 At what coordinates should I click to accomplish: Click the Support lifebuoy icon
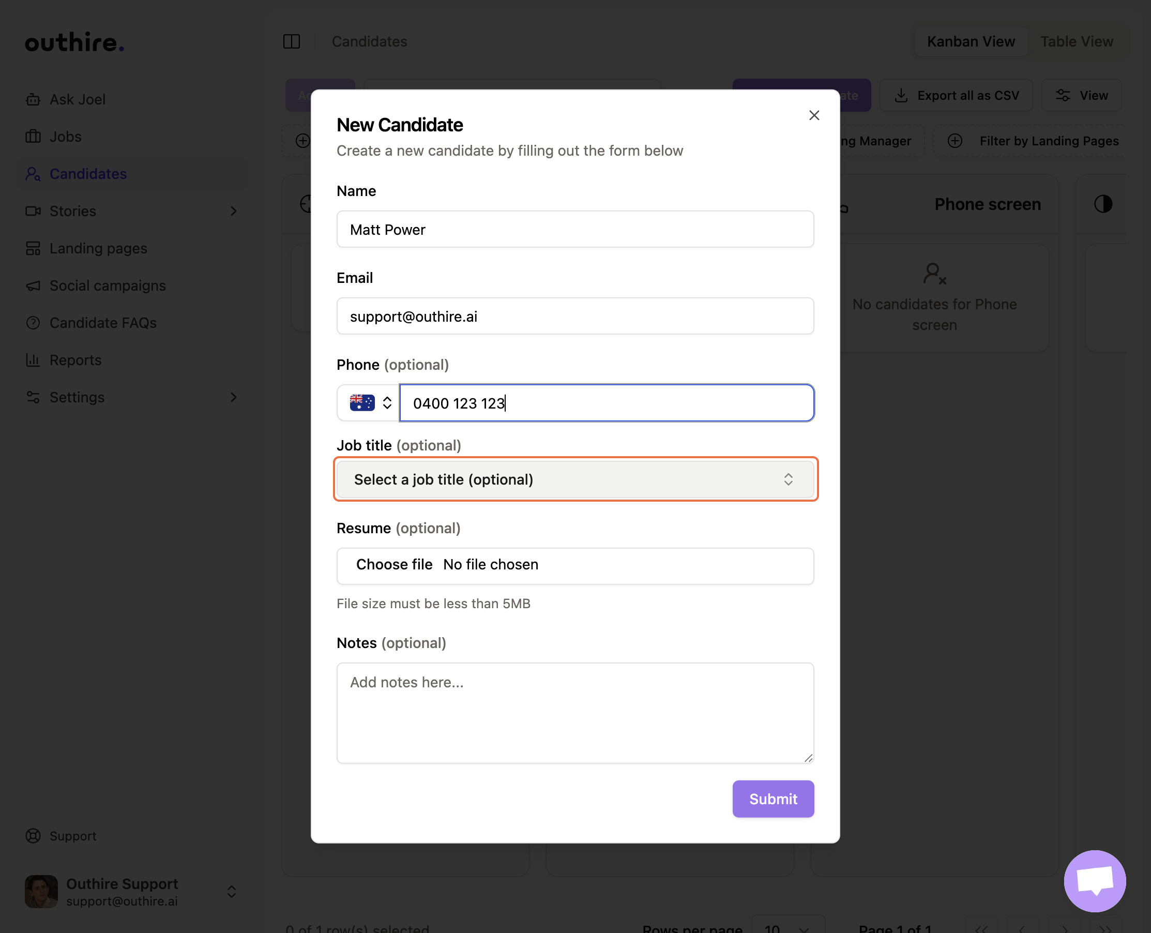[x=33, y=836]
